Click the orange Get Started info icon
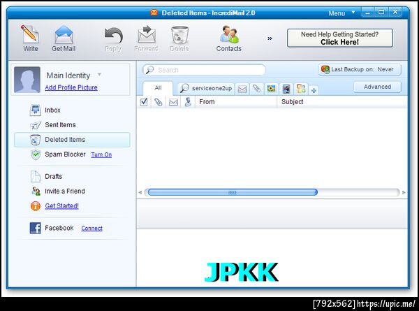 [x=36, y=206]
